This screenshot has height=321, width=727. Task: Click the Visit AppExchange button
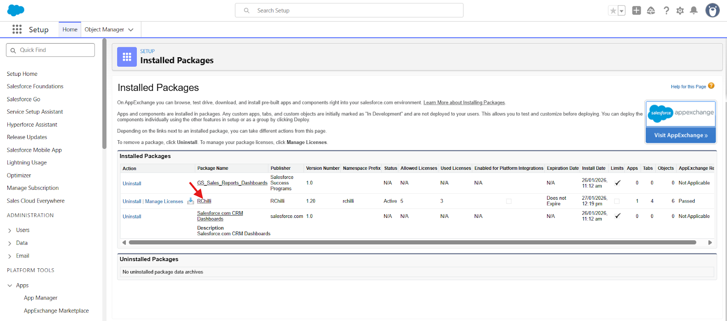click(680, 135)
